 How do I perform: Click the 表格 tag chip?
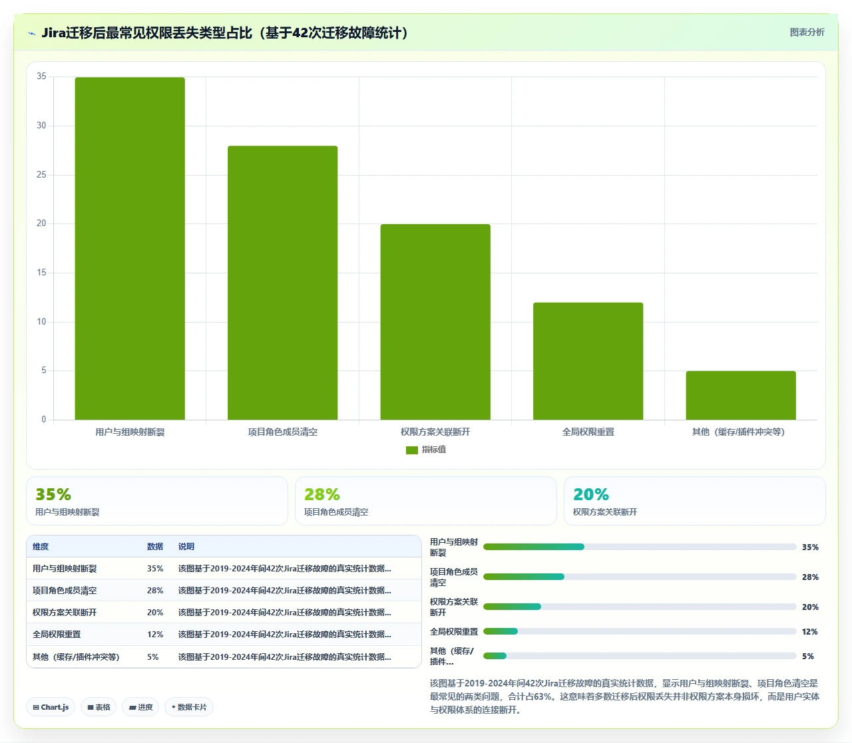(99, 707)
